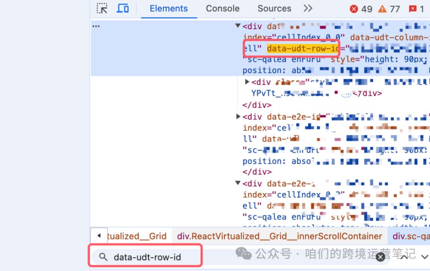Select the inspect element cursor tool

[102, 8]
